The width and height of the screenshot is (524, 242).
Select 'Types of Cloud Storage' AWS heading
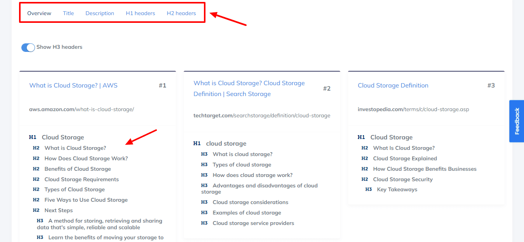(75, 189)
